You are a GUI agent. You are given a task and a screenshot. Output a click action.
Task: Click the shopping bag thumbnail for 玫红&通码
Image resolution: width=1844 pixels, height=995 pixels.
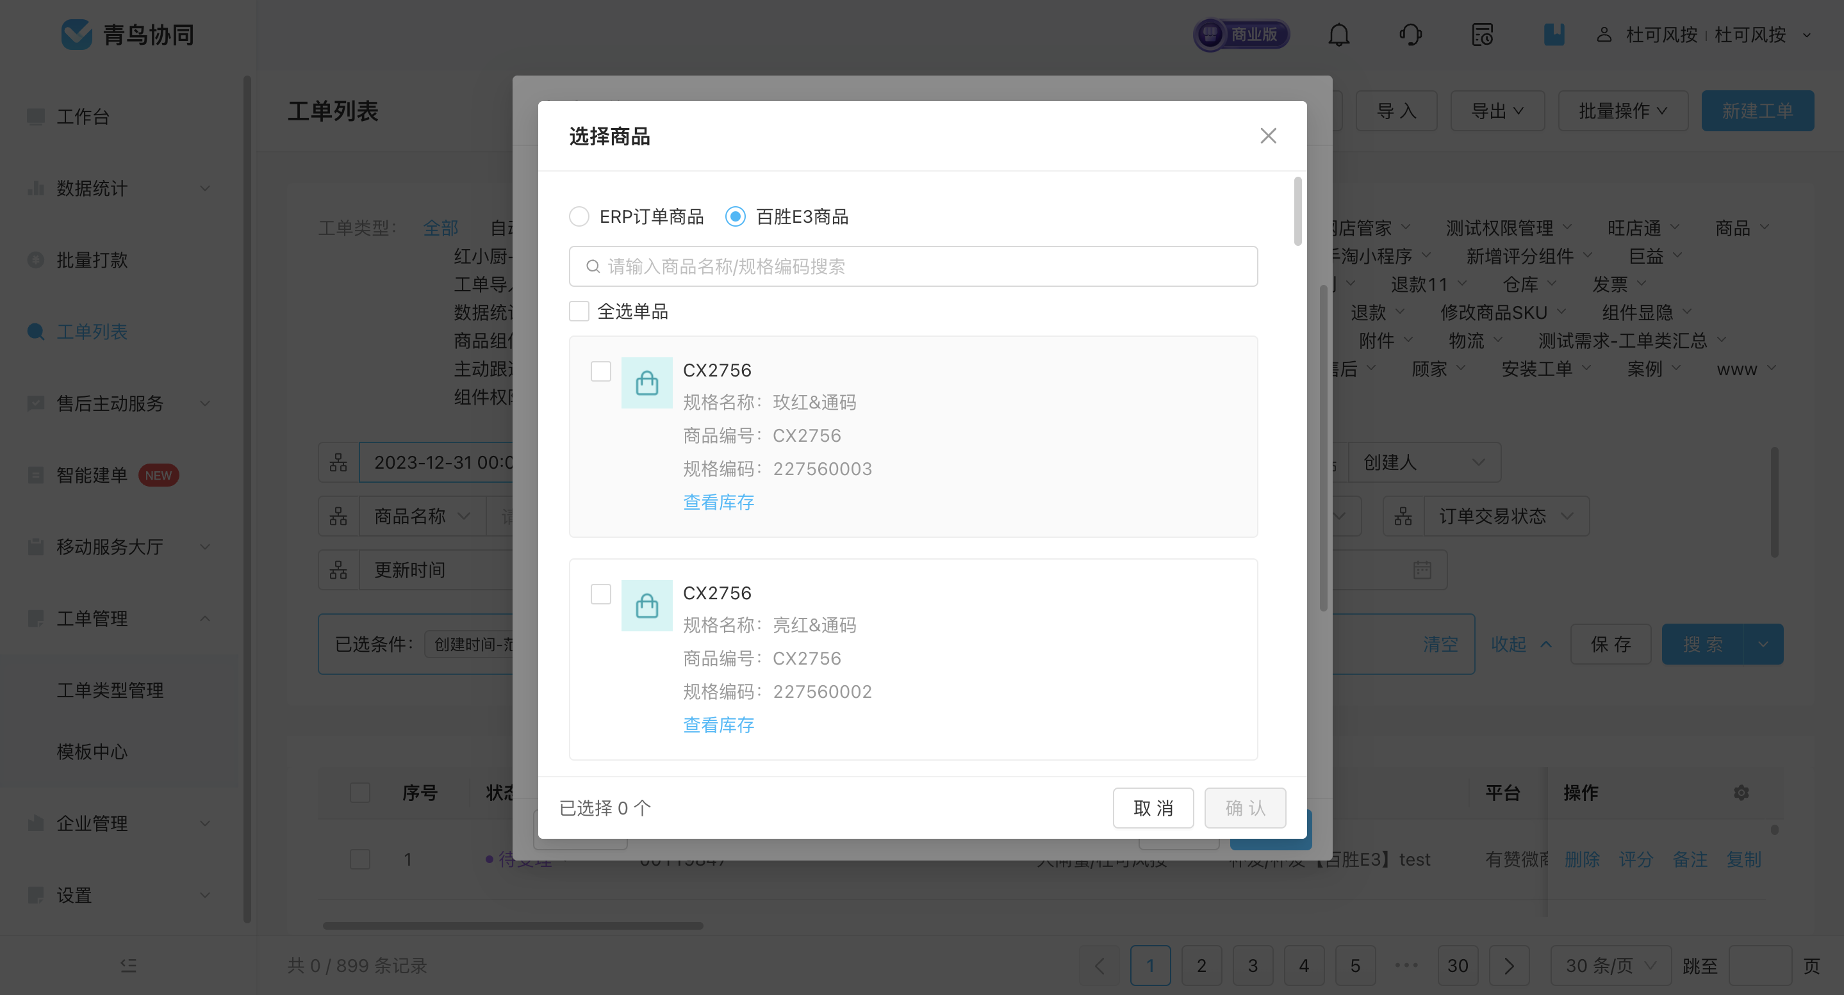click(646, 383)
